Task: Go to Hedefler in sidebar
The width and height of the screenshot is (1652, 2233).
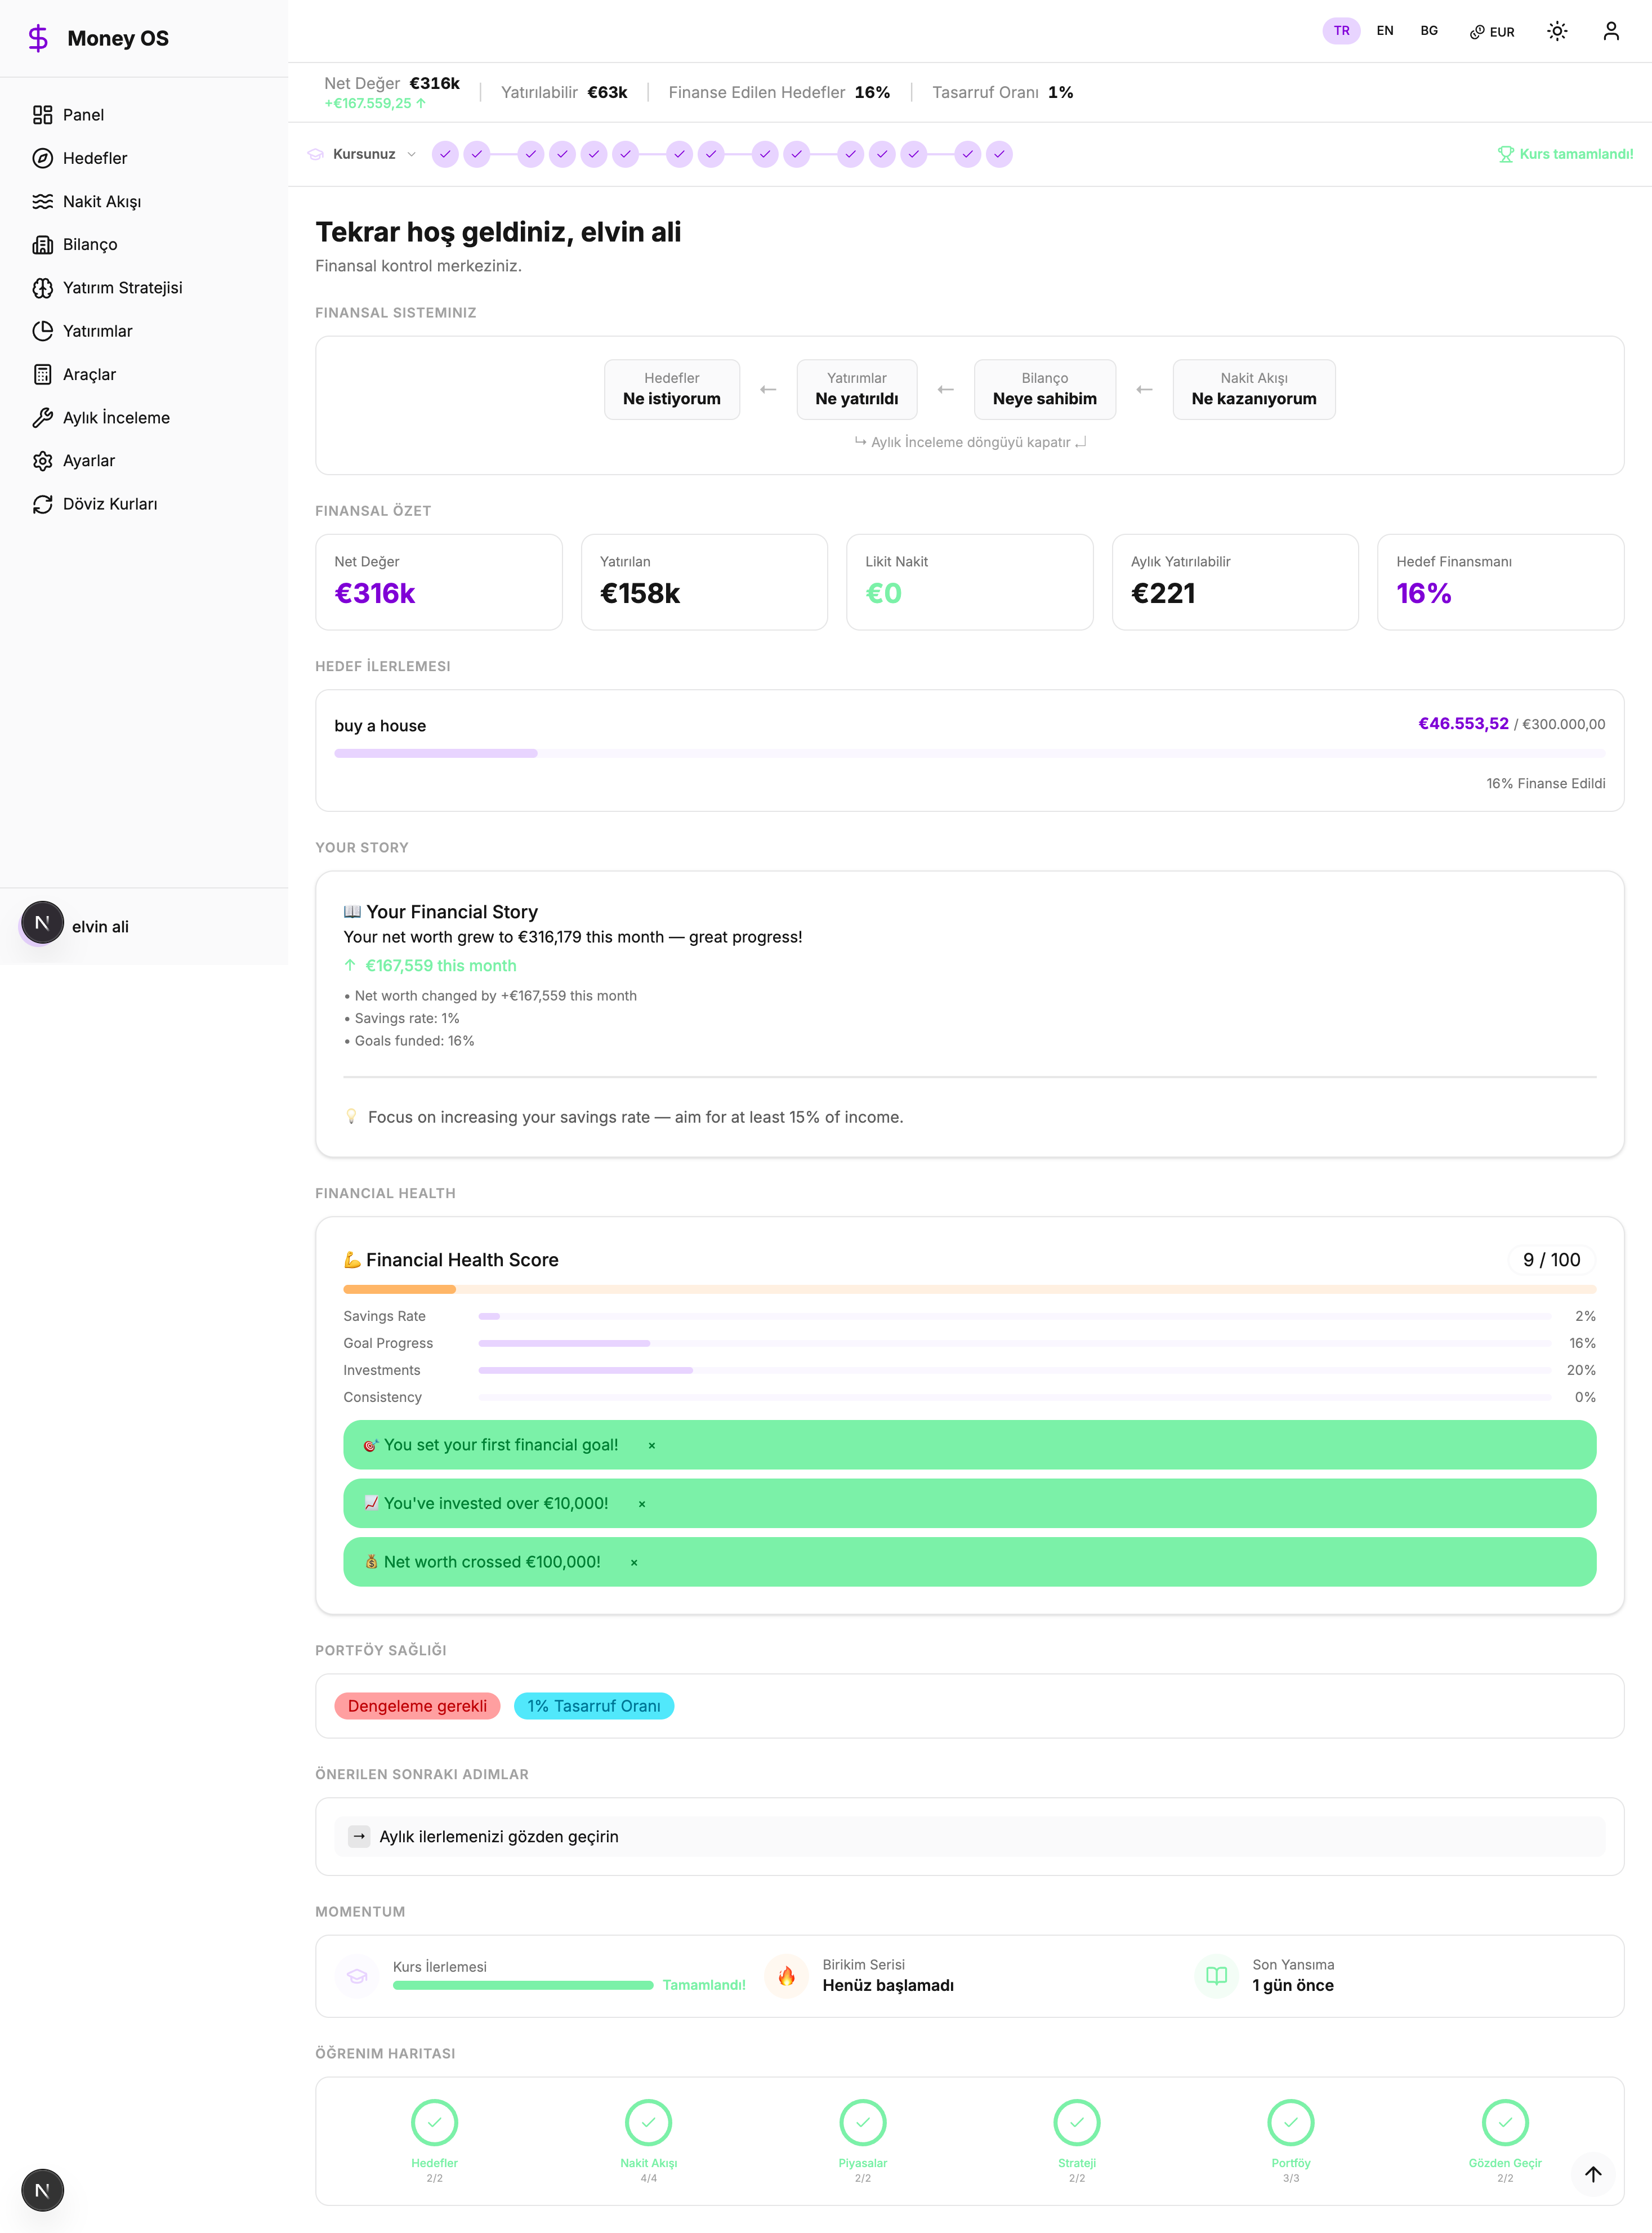Action: pos(144,158)
